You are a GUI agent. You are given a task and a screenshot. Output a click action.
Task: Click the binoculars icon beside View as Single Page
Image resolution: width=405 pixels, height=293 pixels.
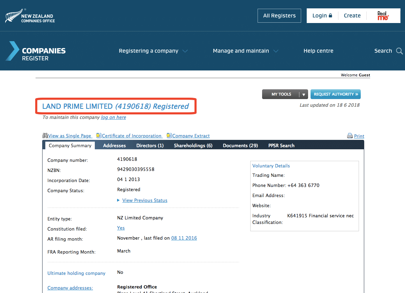pyautogui.click(x=45, y=135)
